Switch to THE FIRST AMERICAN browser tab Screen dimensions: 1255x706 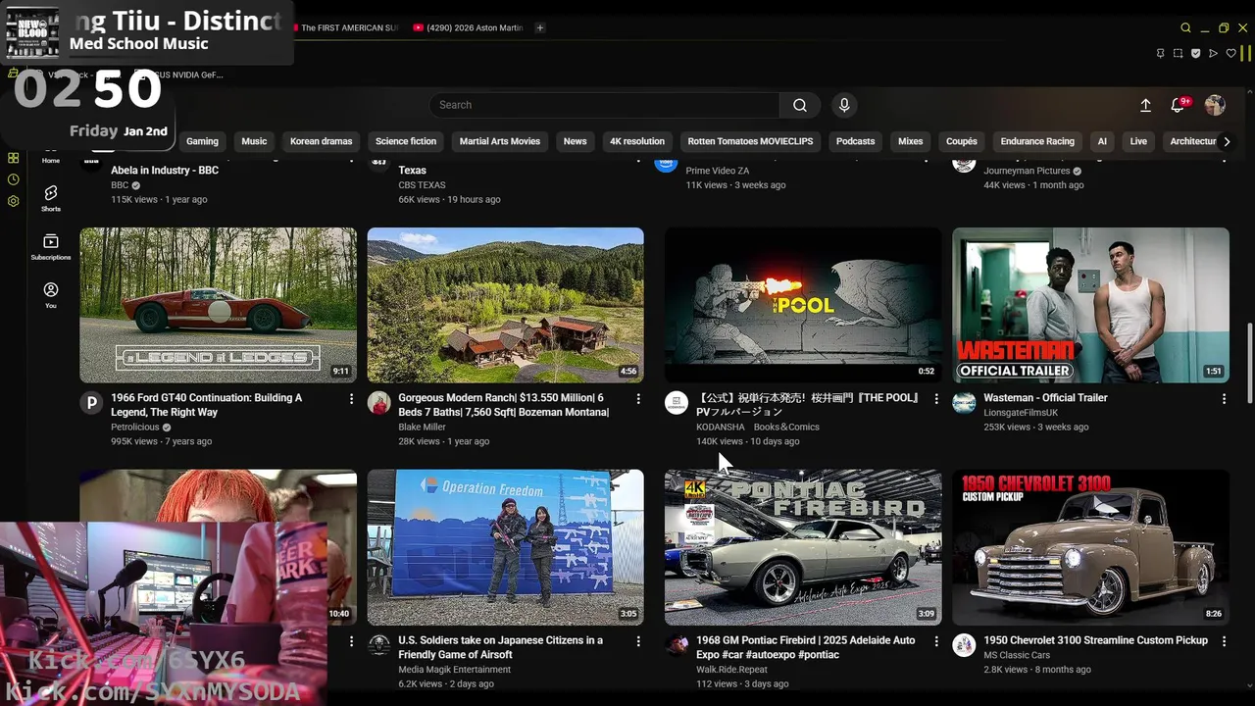coord(347,27)
